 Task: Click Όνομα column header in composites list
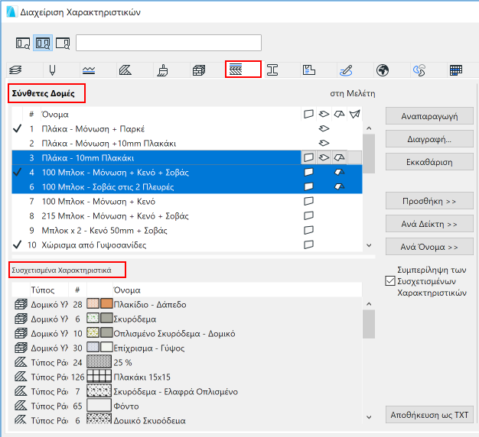click(171, 115)
